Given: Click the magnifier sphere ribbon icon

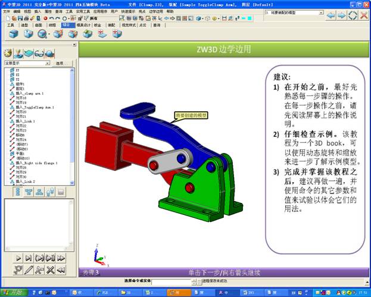Looking at the screenshot, I should pyautogui.click(x=42, y=34).
